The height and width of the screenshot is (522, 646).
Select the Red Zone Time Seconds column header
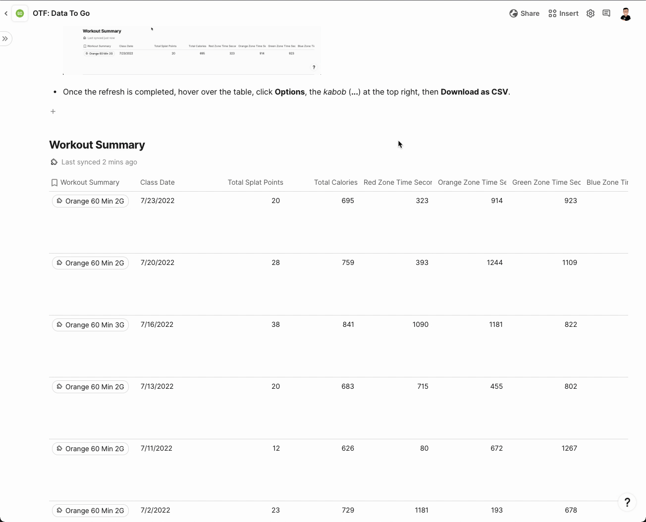click(x=398, y=182)
